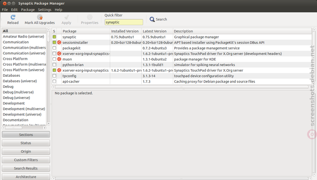Click the Sections filter button
317x180 pixels.
click(x=26, y=135)
